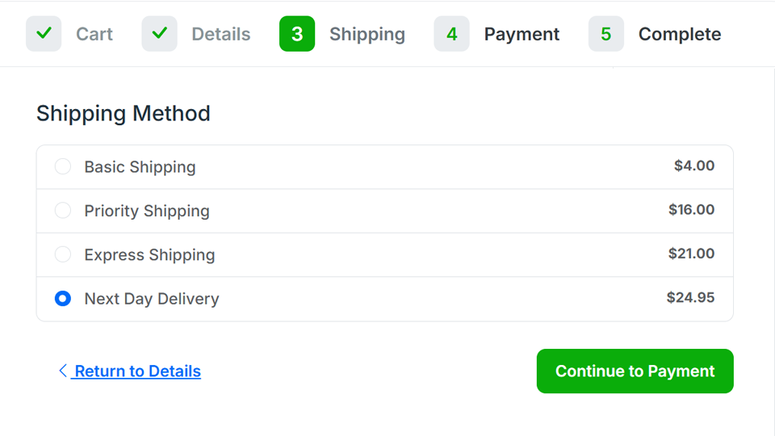This screenshot has width=775, height=436.
Task: Jump to the Payment step label
Action: (x=522, y=34)
